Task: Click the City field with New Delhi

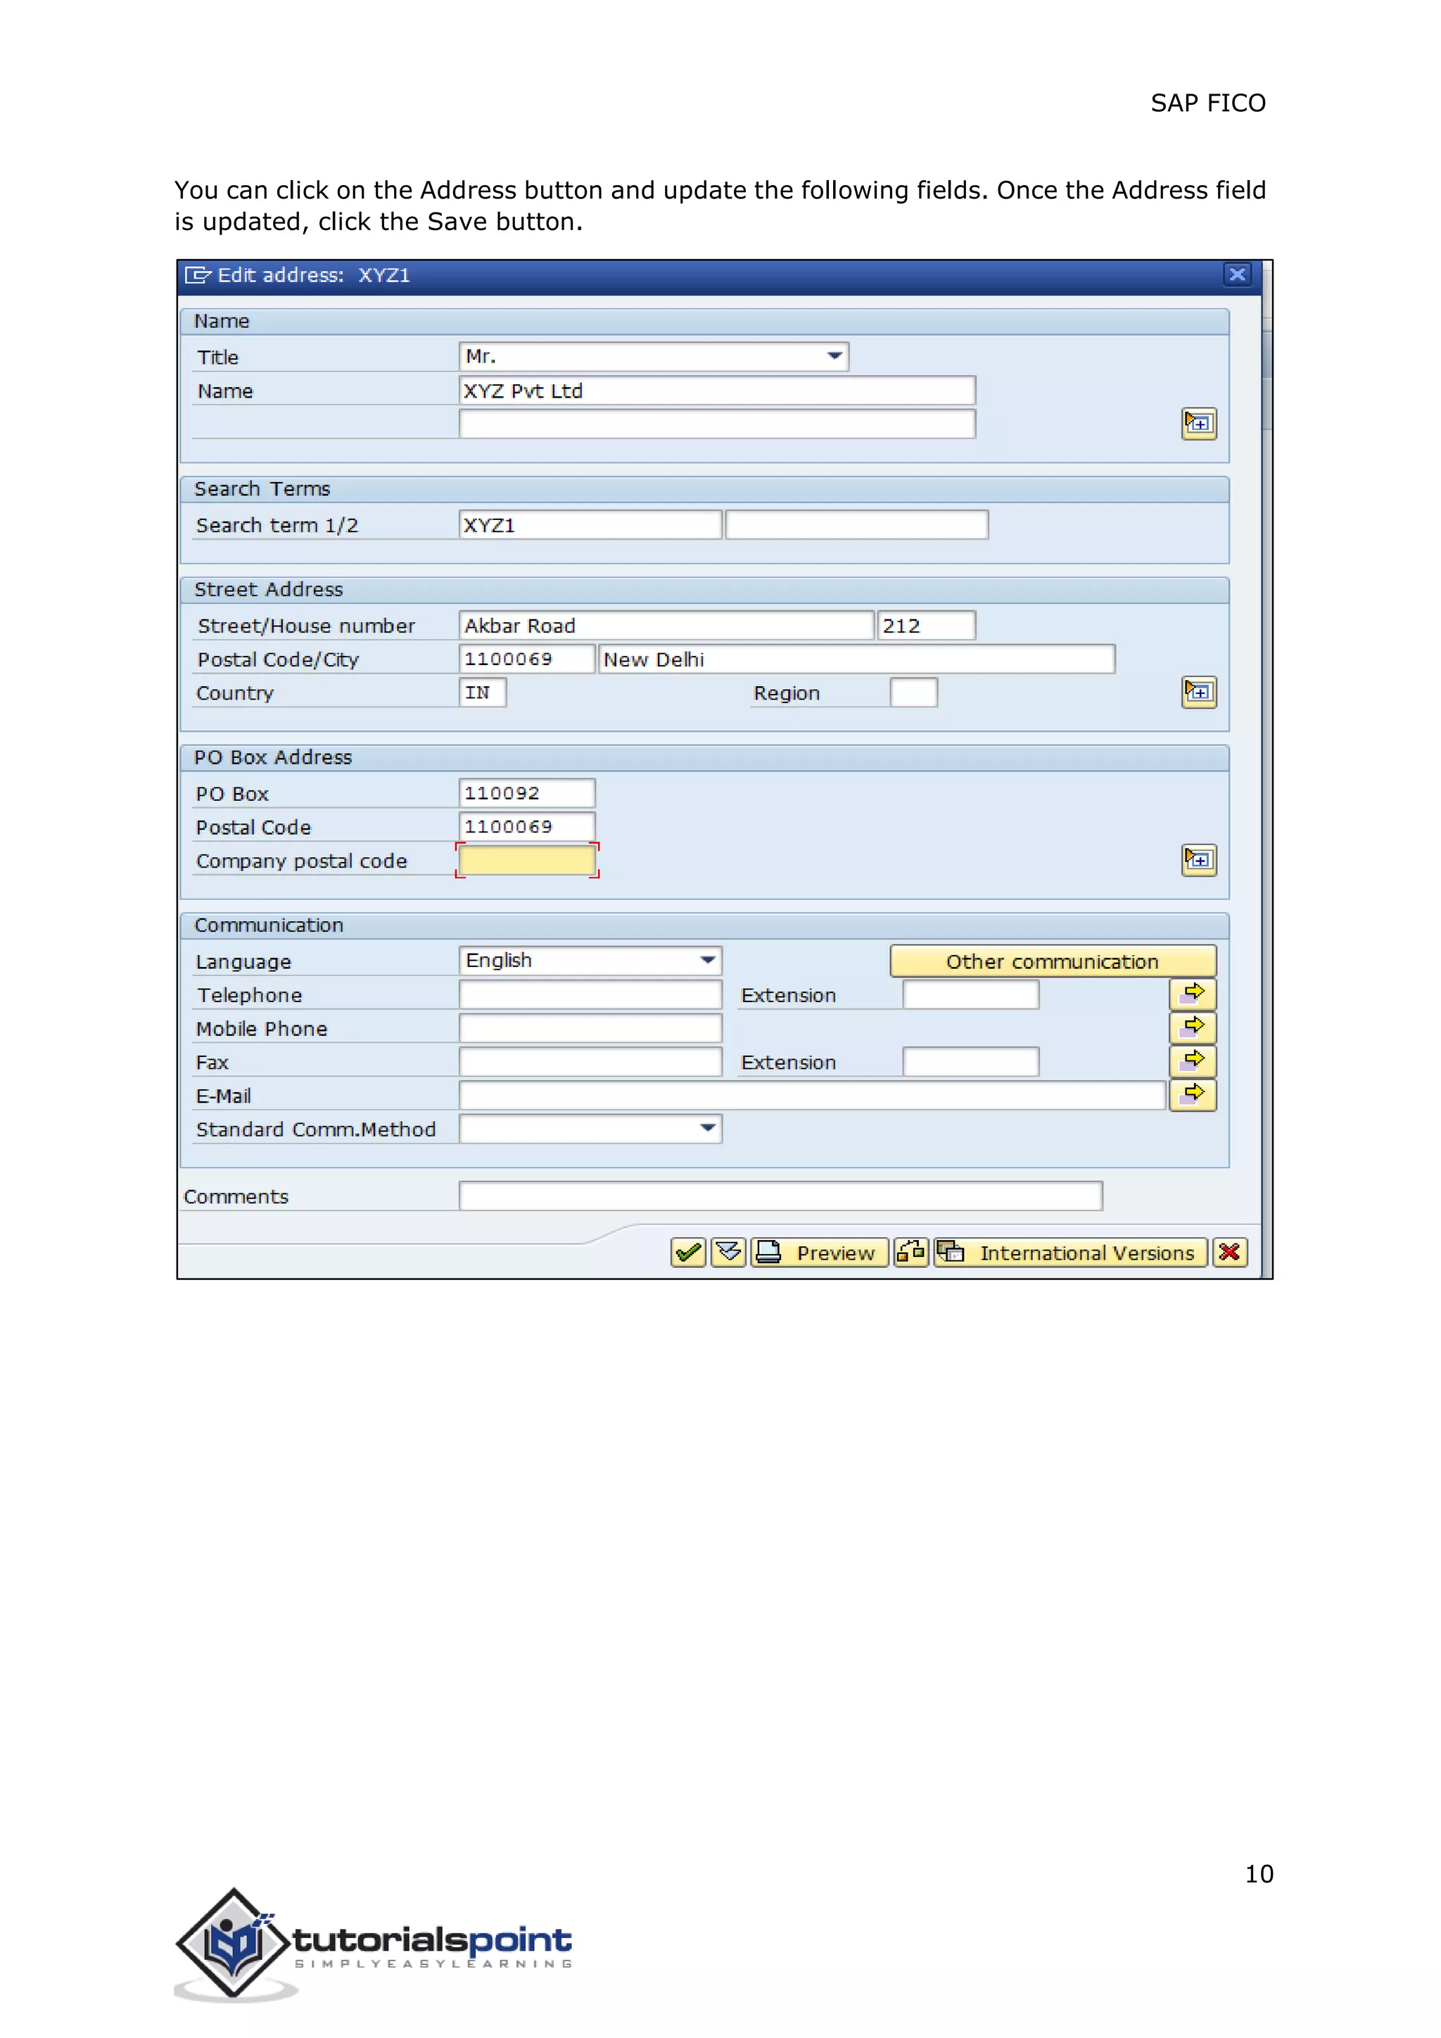Action: point(856,659)
